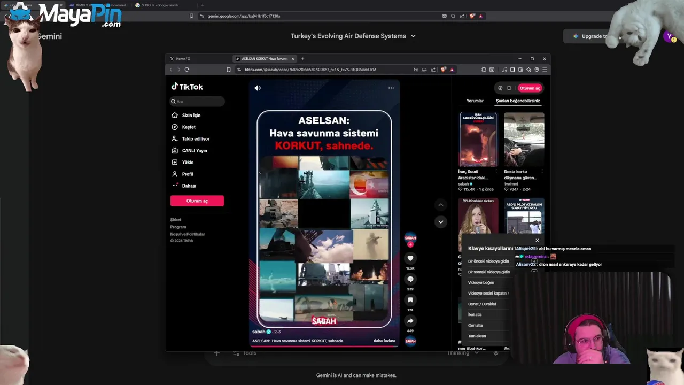The width and height of the screenshot is (684, 385).
Task: Open the browser wallet toolbar icon
Action: click(521, 70)
